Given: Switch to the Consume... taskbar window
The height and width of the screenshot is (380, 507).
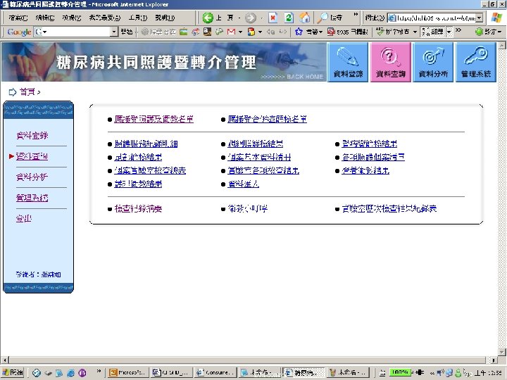Looking at the screenshot, I should (216, 372).
